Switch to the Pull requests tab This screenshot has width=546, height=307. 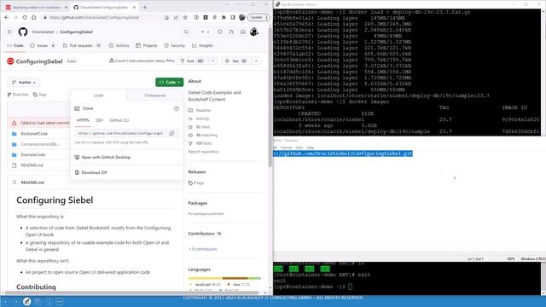[x=82, y=45]
